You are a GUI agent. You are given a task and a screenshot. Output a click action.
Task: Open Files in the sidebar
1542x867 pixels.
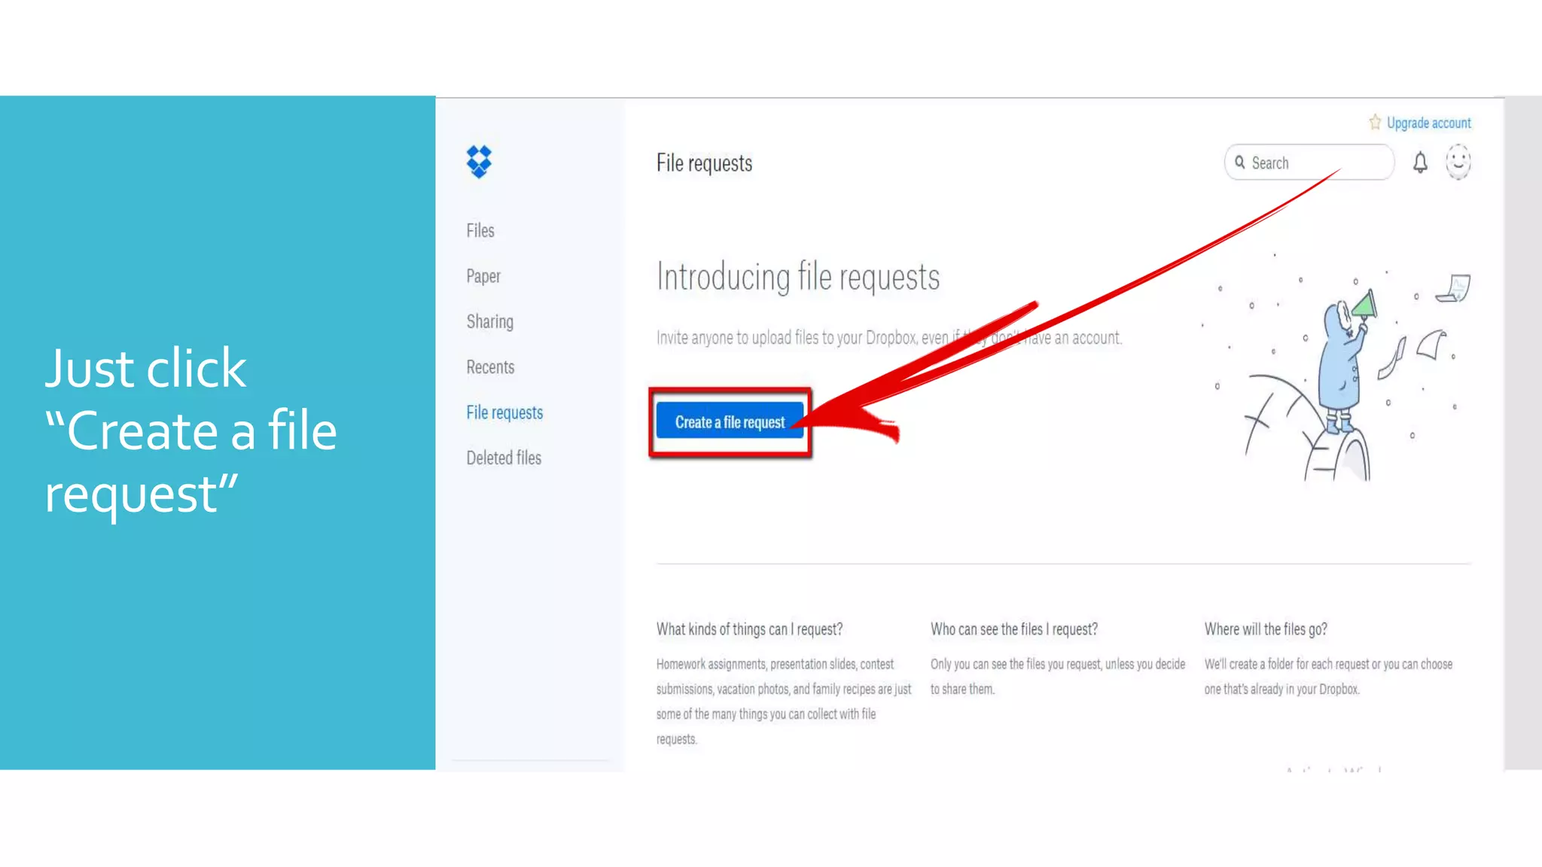480,231
